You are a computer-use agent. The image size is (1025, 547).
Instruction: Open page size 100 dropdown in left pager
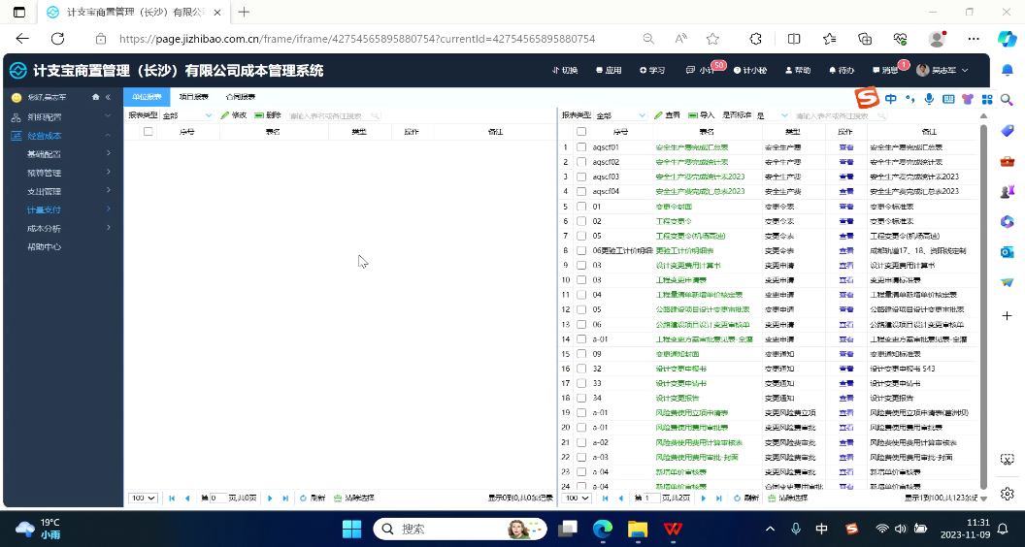coord(143,498)
